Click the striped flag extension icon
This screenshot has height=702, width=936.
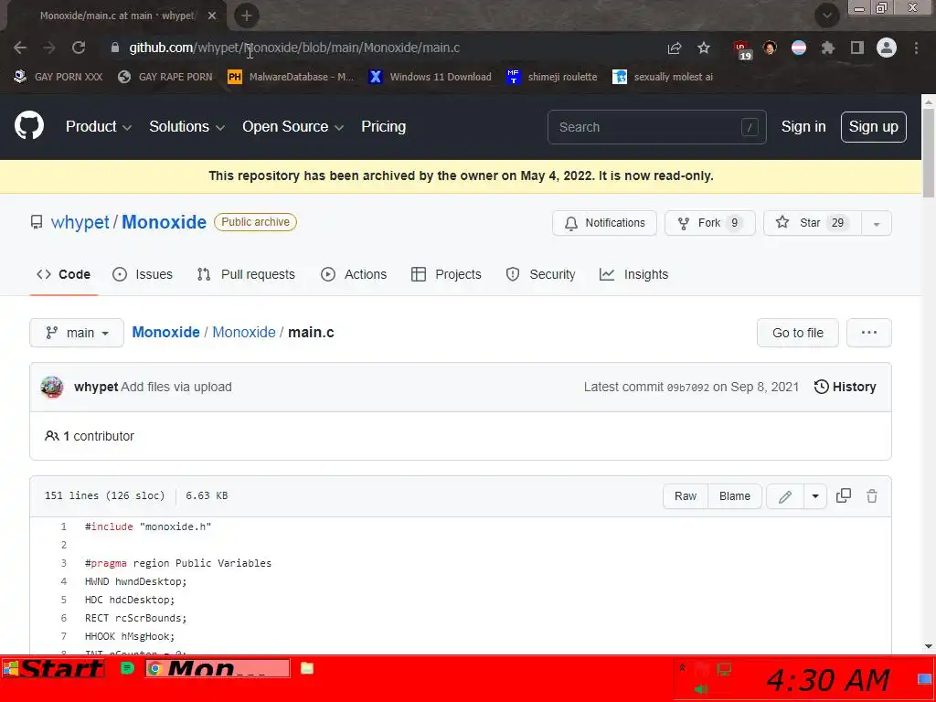tap(799, 48)
